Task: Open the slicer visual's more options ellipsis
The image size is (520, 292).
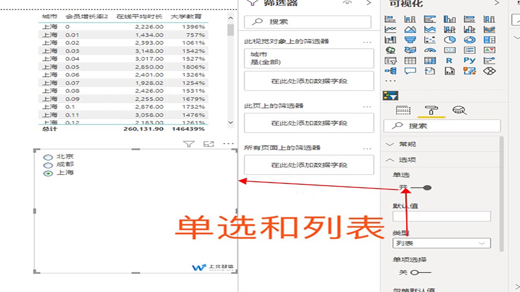Action: pyautogui.click(x=228, y=144)
